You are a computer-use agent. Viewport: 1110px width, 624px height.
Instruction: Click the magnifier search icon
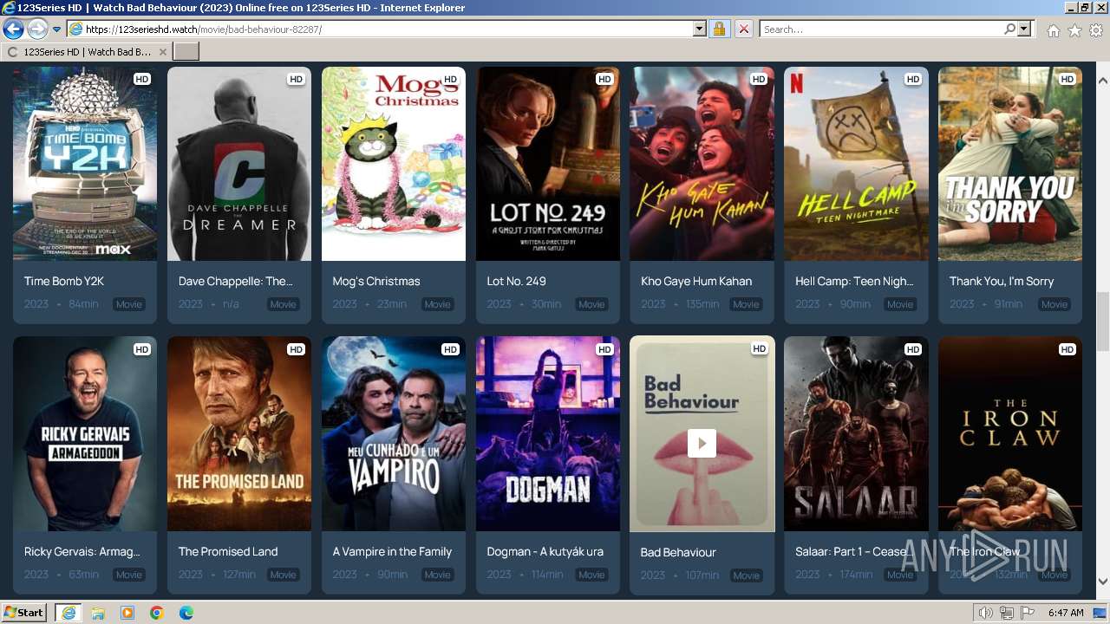point(1009,29)
